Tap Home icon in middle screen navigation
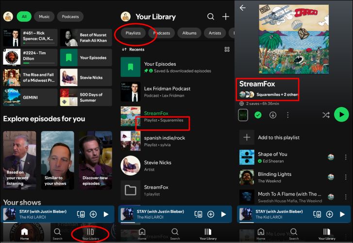 pyautogui.click(x=142, y=234)
